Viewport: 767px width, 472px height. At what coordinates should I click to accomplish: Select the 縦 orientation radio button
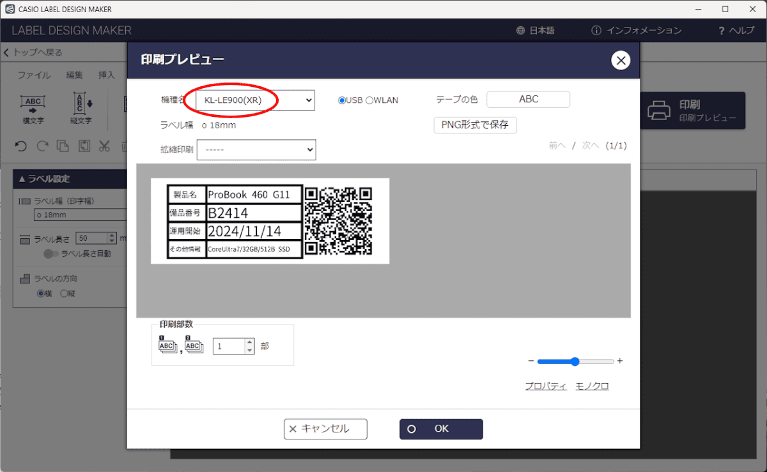pyautogui.click(x=63, y=294)
